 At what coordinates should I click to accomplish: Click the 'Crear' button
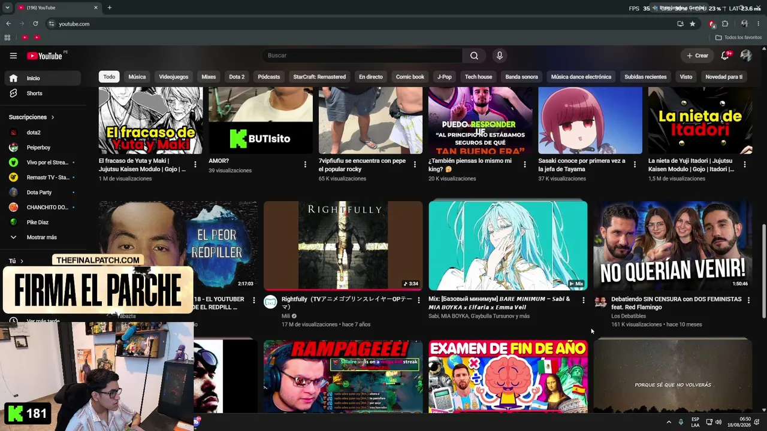(x=697, y=56)
